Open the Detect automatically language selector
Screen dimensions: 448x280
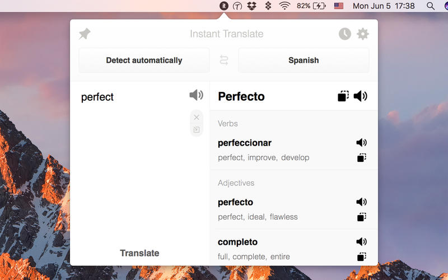144,60
